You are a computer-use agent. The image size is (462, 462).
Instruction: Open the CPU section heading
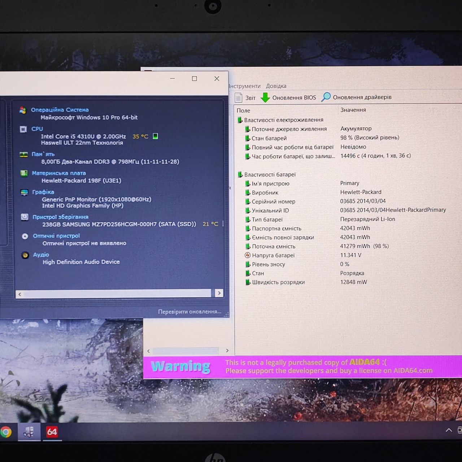point(37,129)
